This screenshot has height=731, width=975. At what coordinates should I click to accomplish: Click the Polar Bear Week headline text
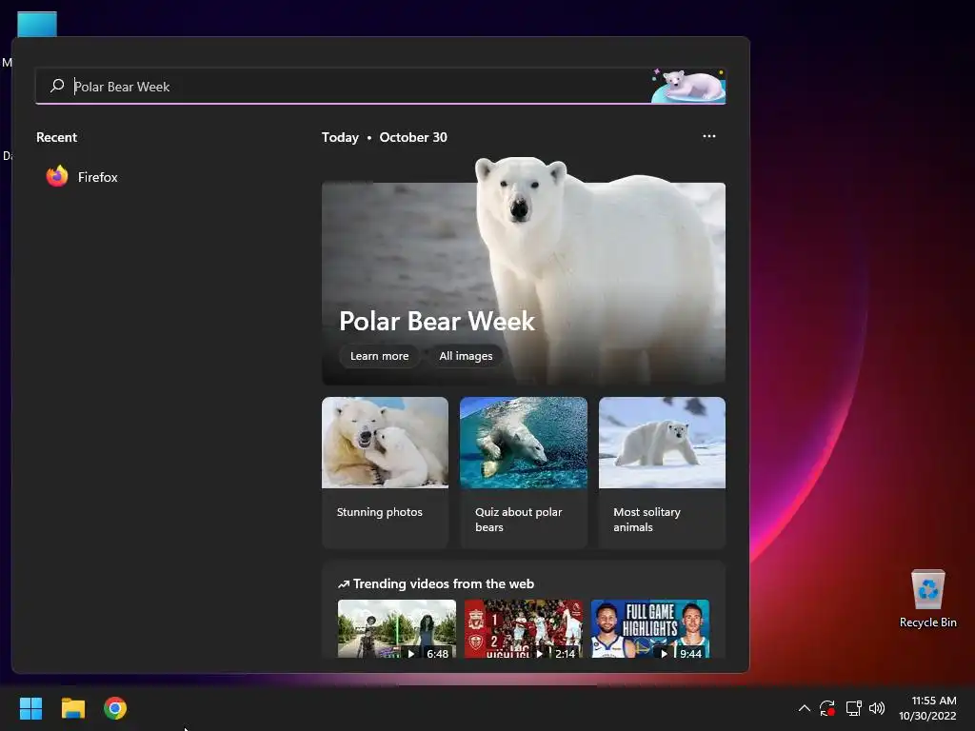click(x=436, y=322)
